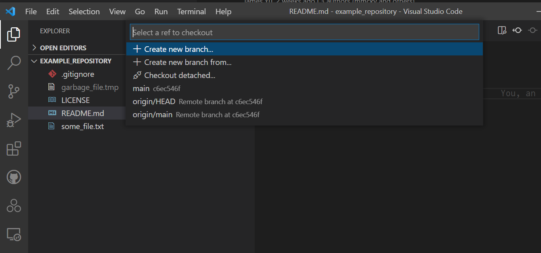The height and width of the screenshot is (253, 541).
Task: Open the Terminal menu
Action: tap(191, 11)
